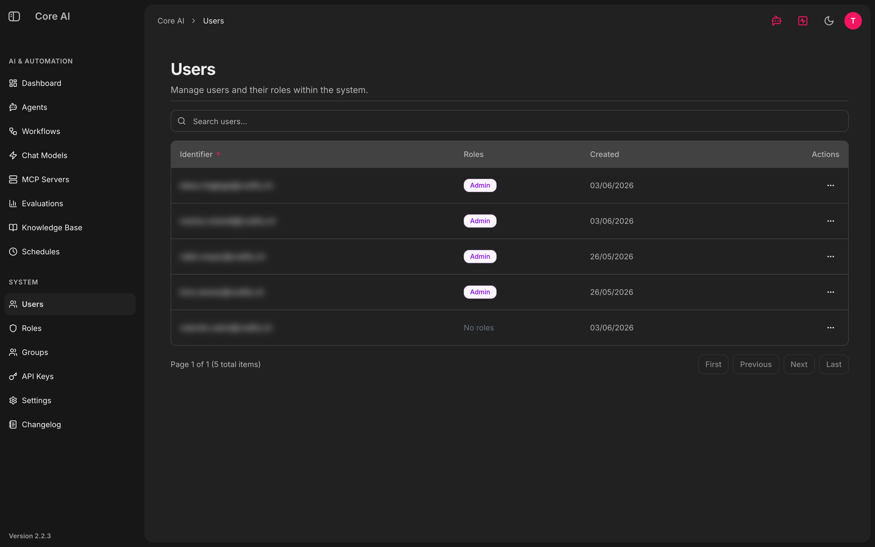Click the Roles column header
875x547 pixels.
click(x=473, y=155)
